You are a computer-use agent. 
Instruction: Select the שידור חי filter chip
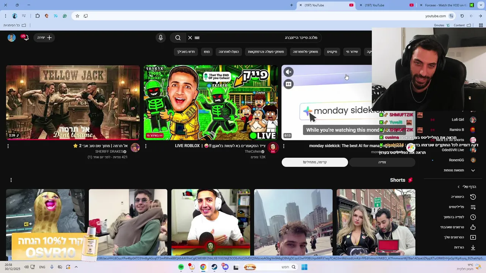coord(352,52)
